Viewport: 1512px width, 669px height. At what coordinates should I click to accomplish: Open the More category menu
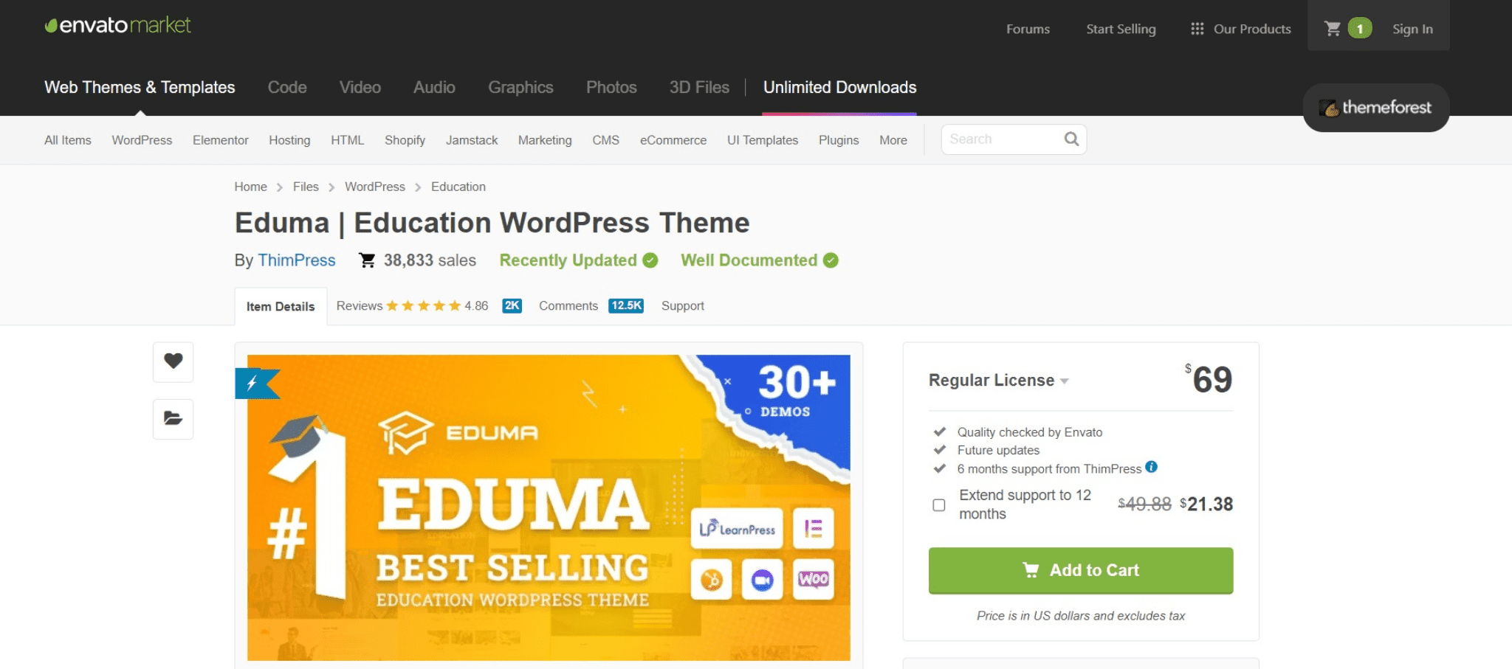(x=893, y=140)
